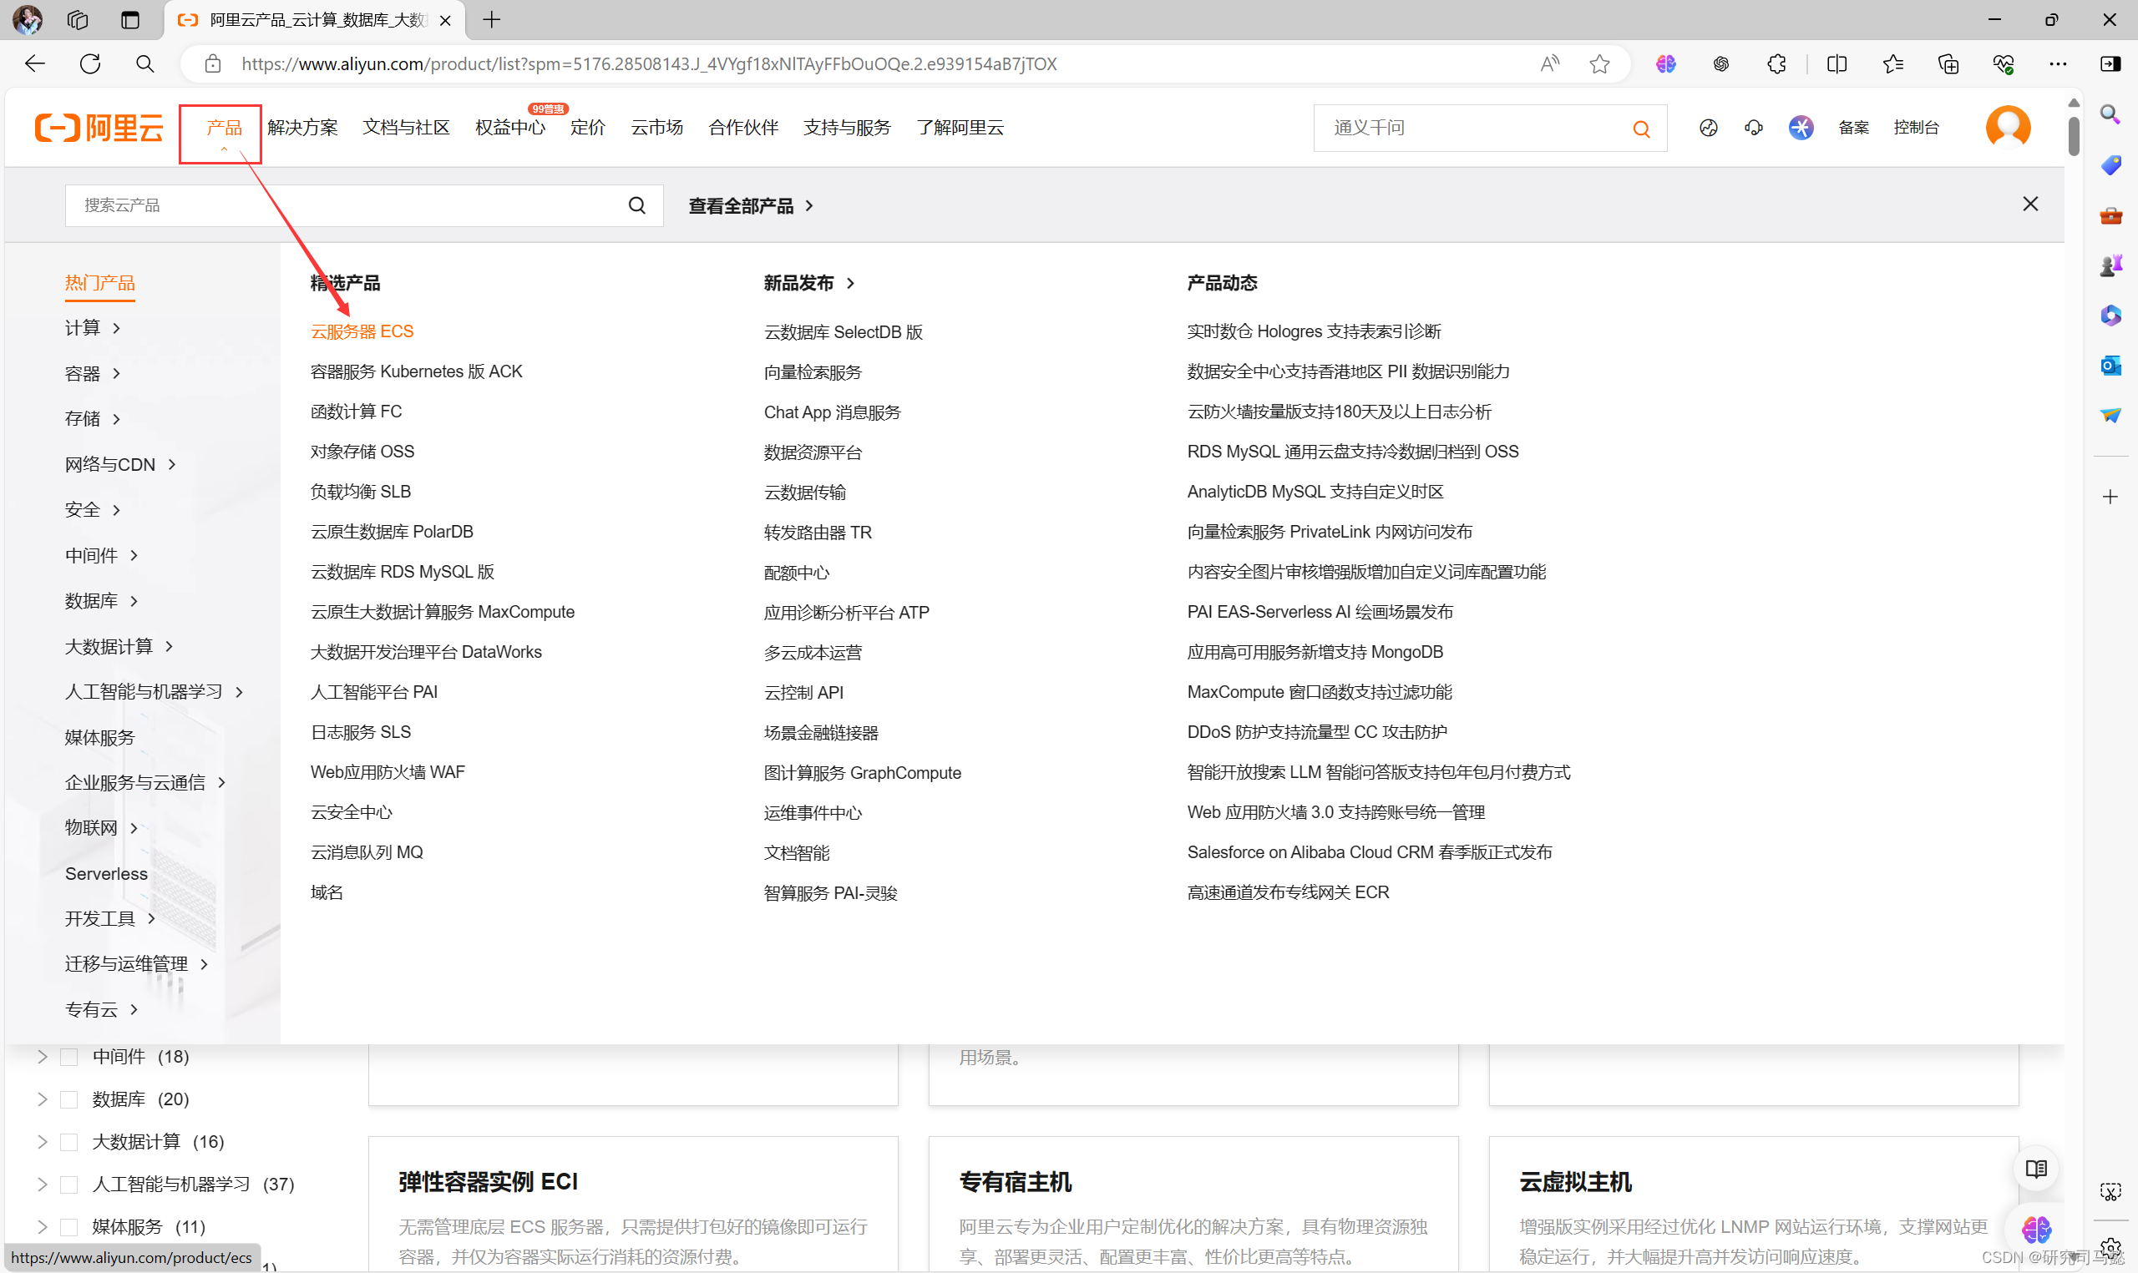Viewport: 2138px width, 1273px height.
Task: Open Edge sidebar shopping tag icon
Action: pos(2110,164)
